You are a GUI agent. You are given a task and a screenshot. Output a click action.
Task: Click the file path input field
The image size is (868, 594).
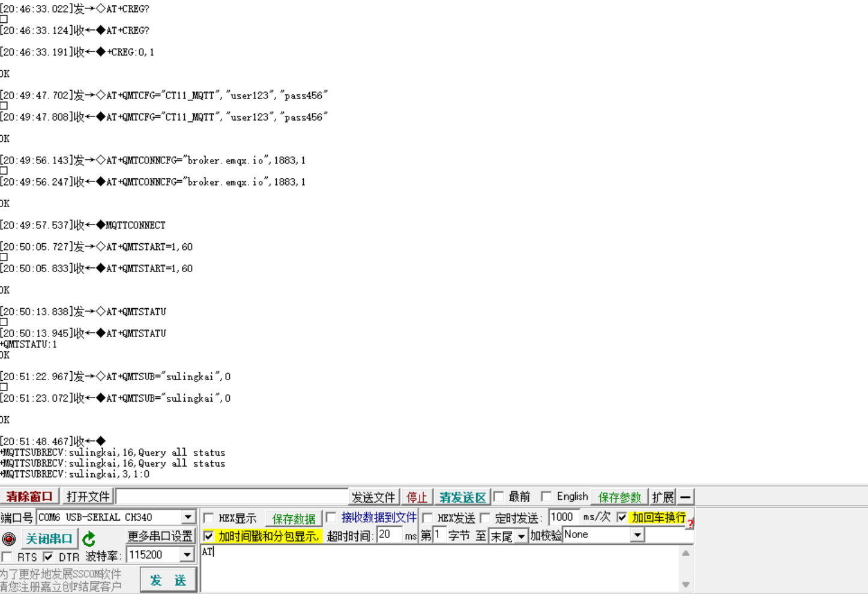click(x=232, y=497)
